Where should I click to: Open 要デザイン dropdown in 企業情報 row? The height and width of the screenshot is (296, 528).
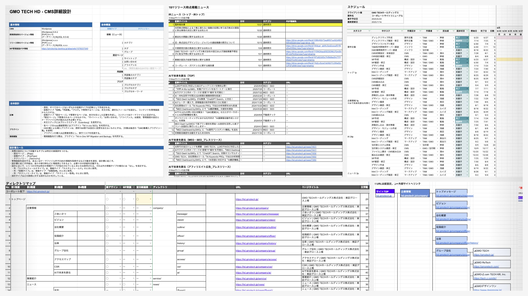[x=120, y=208]
